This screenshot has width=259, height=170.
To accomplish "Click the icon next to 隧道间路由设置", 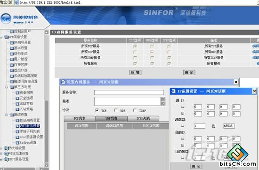I will point(12,82).
